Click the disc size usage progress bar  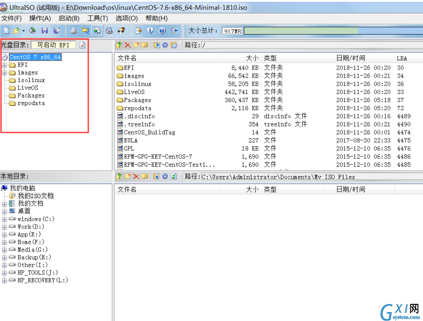[333, 31]
